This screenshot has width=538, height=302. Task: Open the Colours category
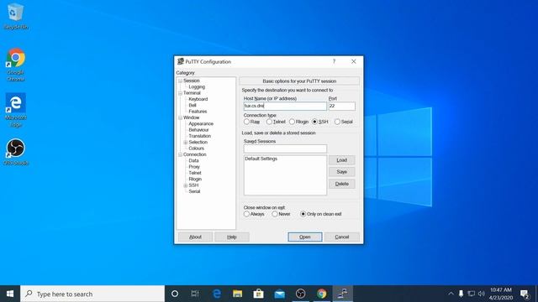coord(196,148)
